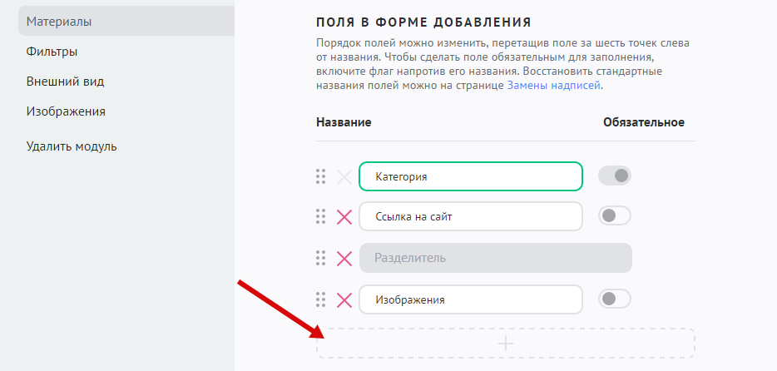Click drag handle beside Ссылка на сайт

[x=320, y=216]
